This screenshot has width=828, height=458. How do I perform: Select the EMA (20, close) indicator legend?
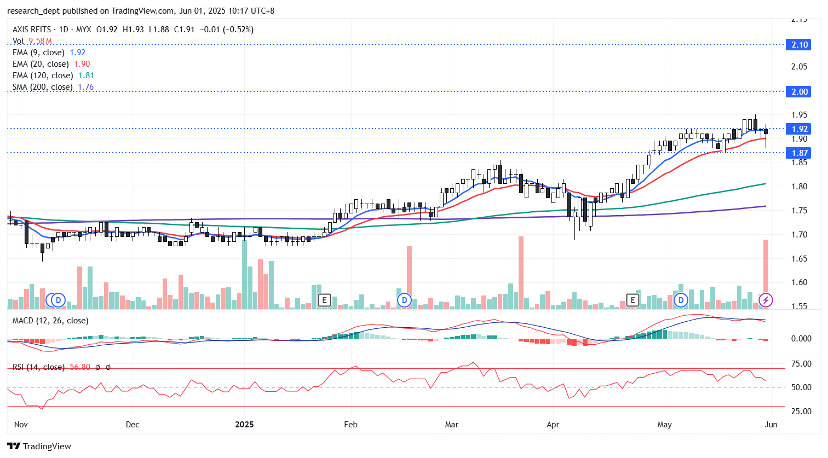[51, 64]
